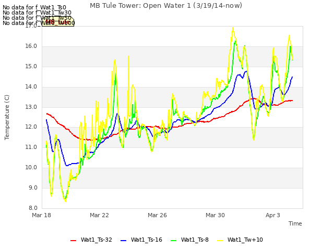The width and height of the screenshot is (334, 250).
Task: Click the start of red line near 12.7
Action: [x=47, y=114]
